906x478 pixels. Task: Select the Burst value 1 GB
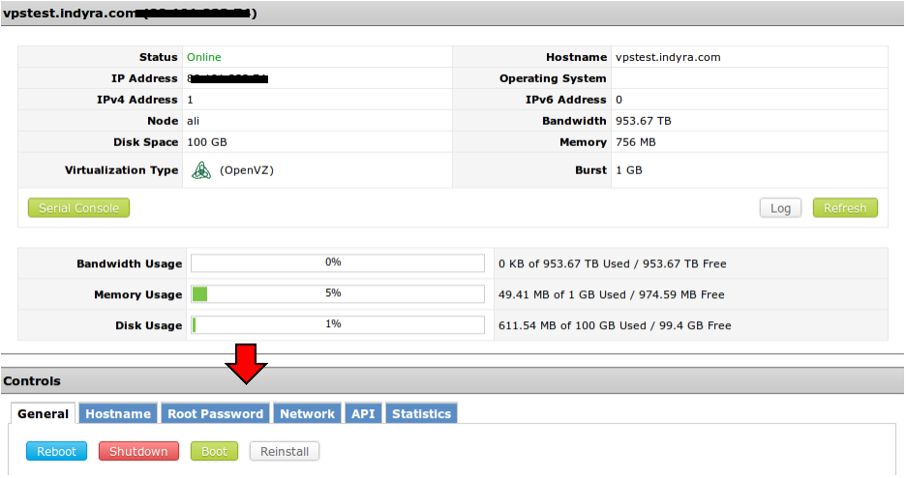(x=628, y=170)
